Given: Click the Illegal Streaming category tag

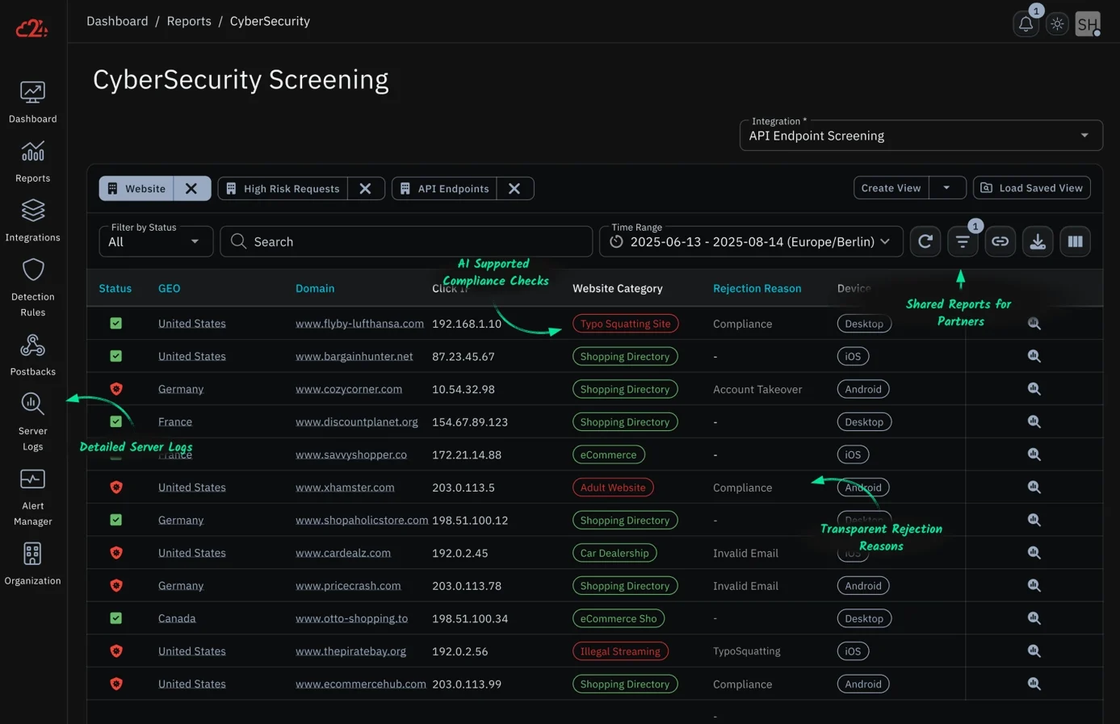Looking at the screenshot, I should click(x=620, y=651).
